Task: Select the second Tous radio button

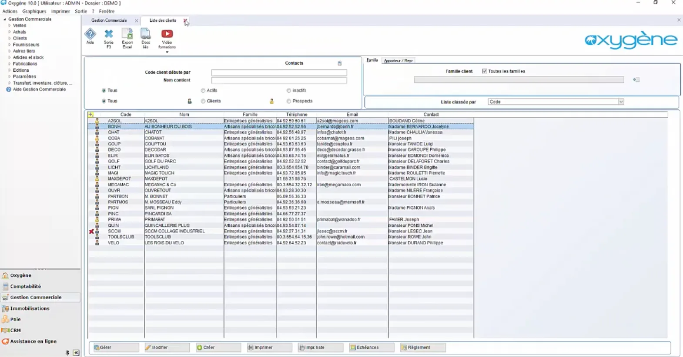Action: (104, 101)
